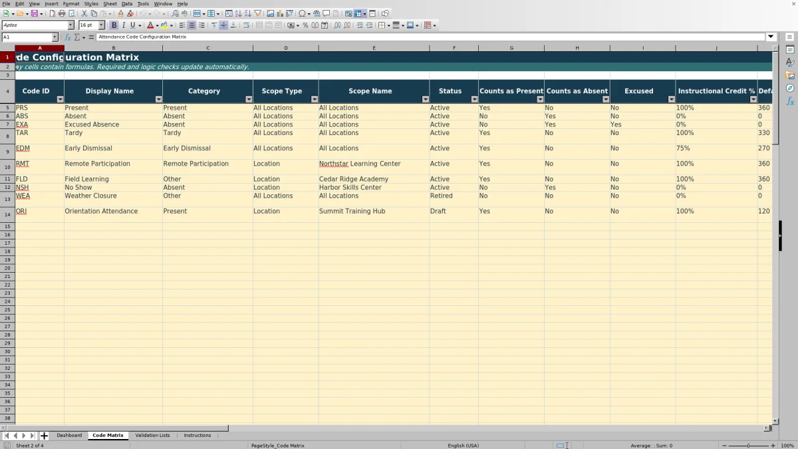Click the Insert Hyperlink icon
The image size is (798, 449).
click(x=317, y=13)
